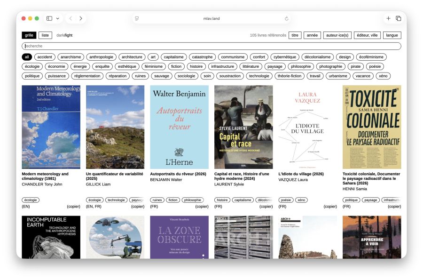Filter by catastrophe tag
423x280 pixels.
pyautogui.click(x=202, y=57)
